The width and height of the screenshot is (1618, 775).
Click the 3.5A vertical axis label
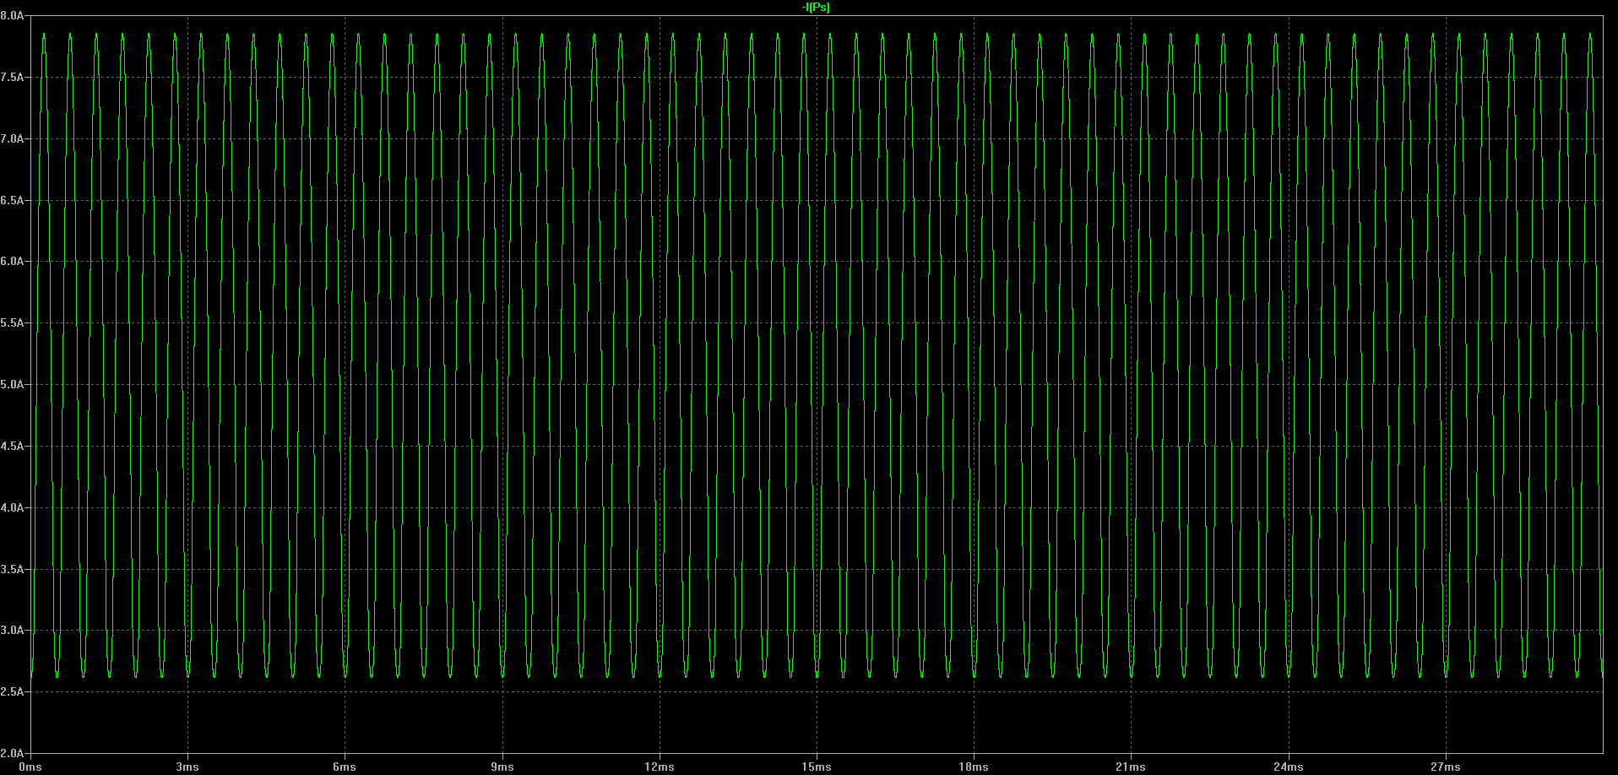point(12,569)
